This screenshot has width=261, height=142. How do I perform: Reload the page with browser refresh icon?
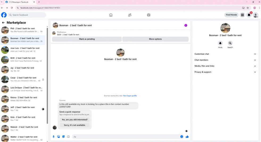pyautogui.click(x=12, y=8)
